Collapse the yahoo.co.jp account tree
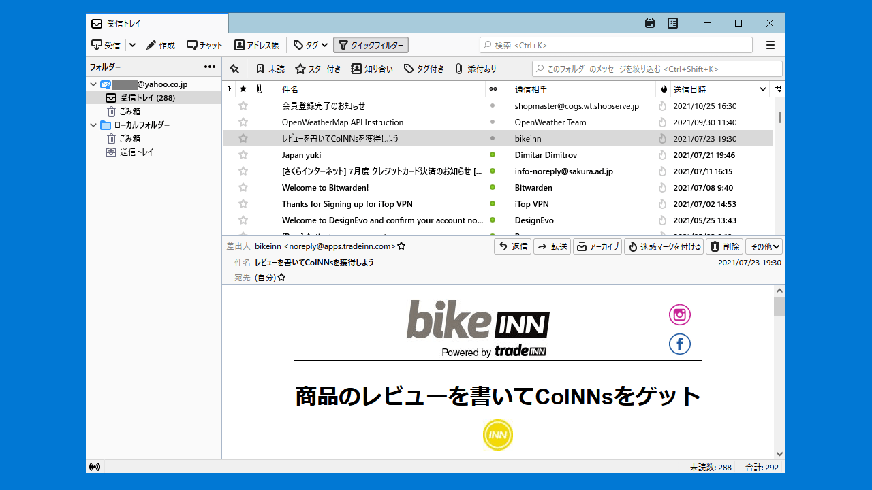This screenshot has width=872, height=490. point(93,84)
